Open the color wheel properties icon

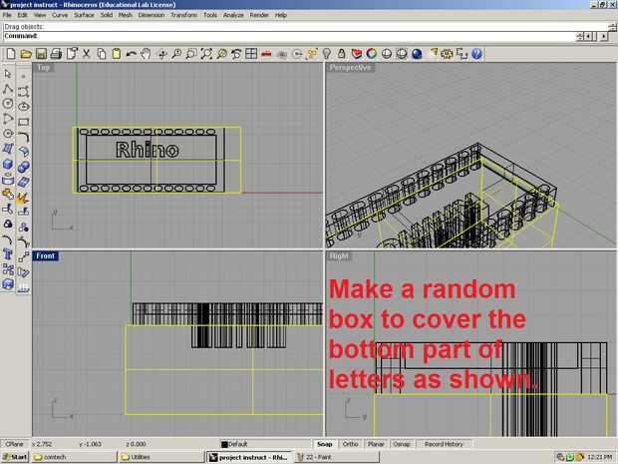371,54
